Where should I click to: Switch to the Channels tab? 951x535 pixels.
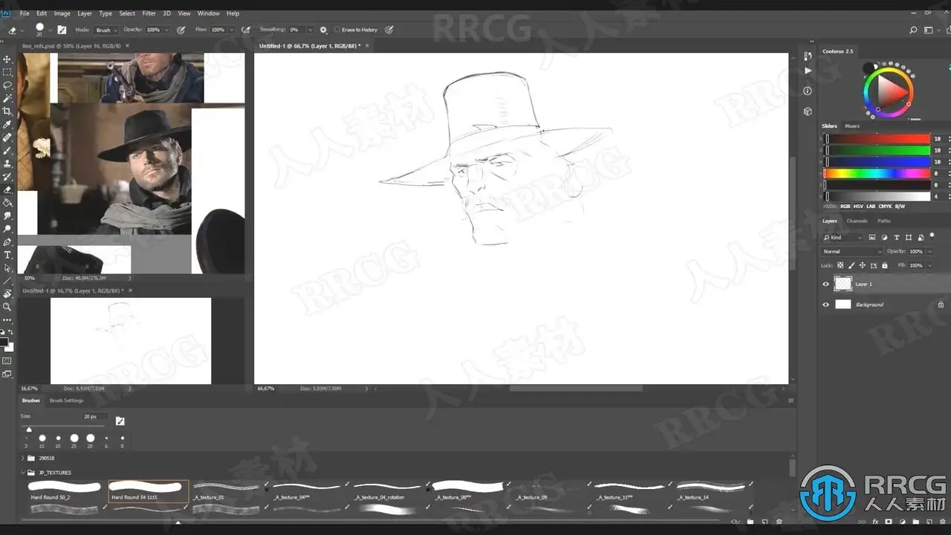[x=857, y=221]
